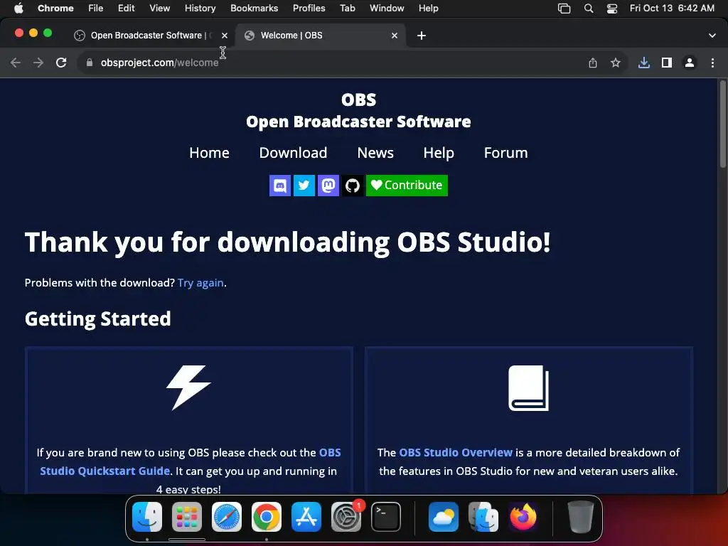
Task: Open Control Center icon
Action: (612, 9)
